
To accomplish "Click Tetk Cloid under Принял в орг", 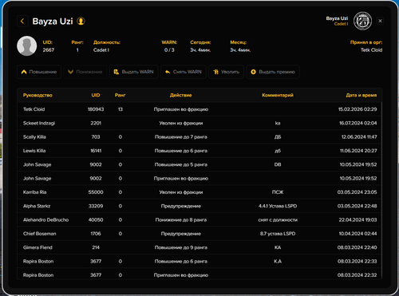I will [371, 50].
